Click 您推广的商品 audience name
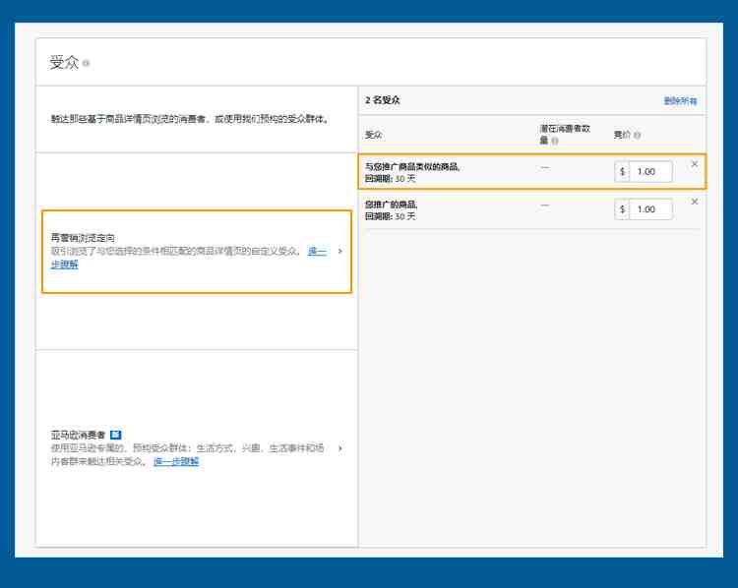 click(391, 205)
